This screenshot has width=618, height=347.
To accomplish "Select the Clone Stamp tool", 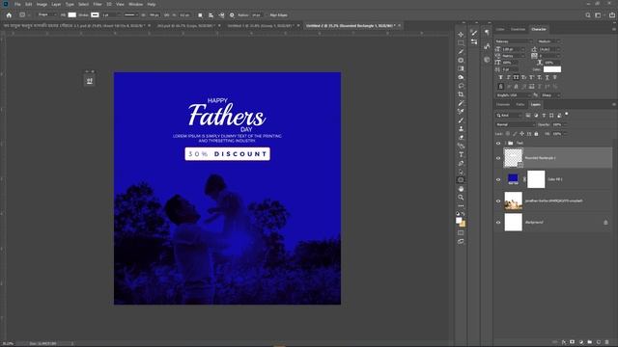I will (461, 129).
